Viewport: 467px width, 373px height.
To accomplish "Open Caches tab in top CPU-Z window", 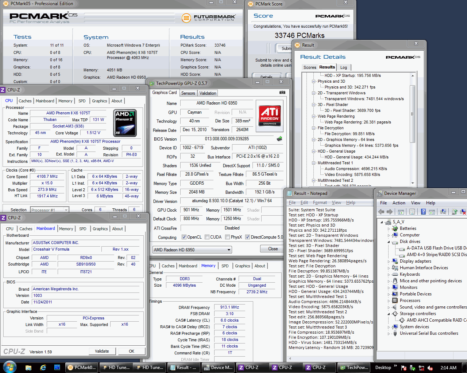I will [25, 101].
